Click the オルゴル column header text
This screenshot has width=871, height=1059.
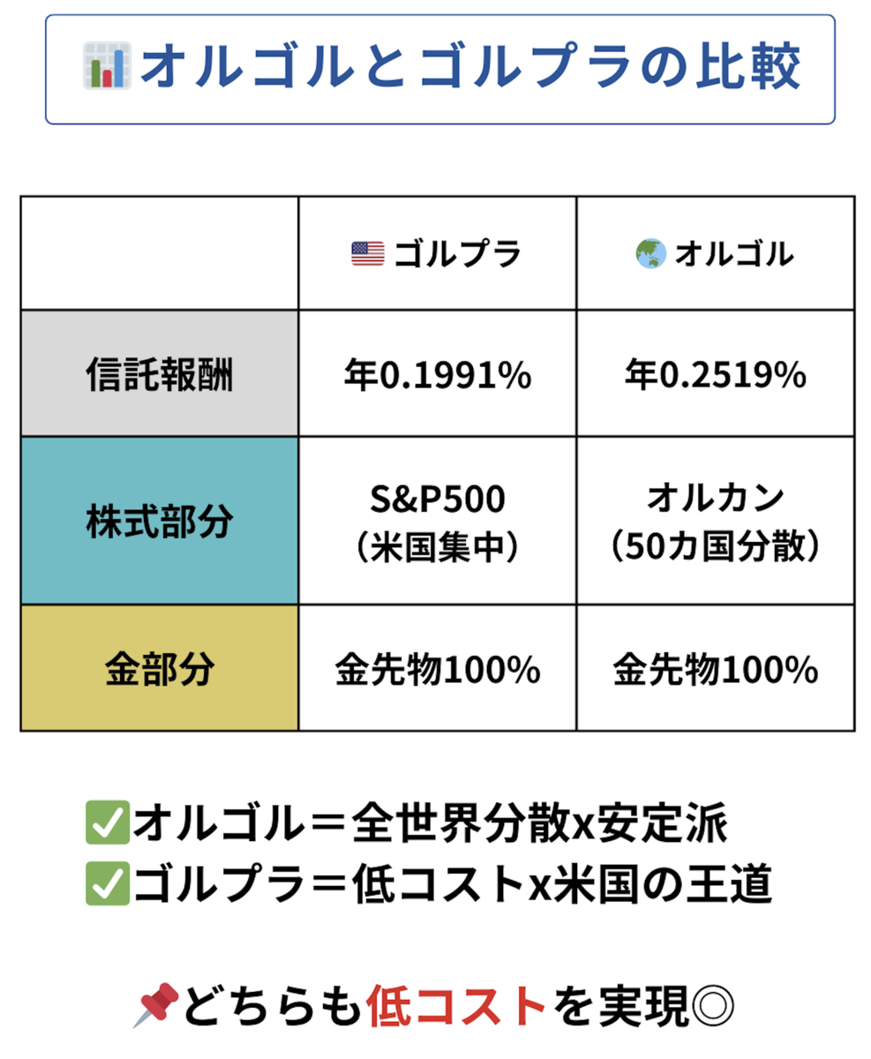[x=733, y=255]
